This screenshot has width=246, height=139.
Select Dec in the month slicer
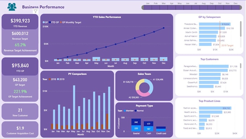pos(236,7)
